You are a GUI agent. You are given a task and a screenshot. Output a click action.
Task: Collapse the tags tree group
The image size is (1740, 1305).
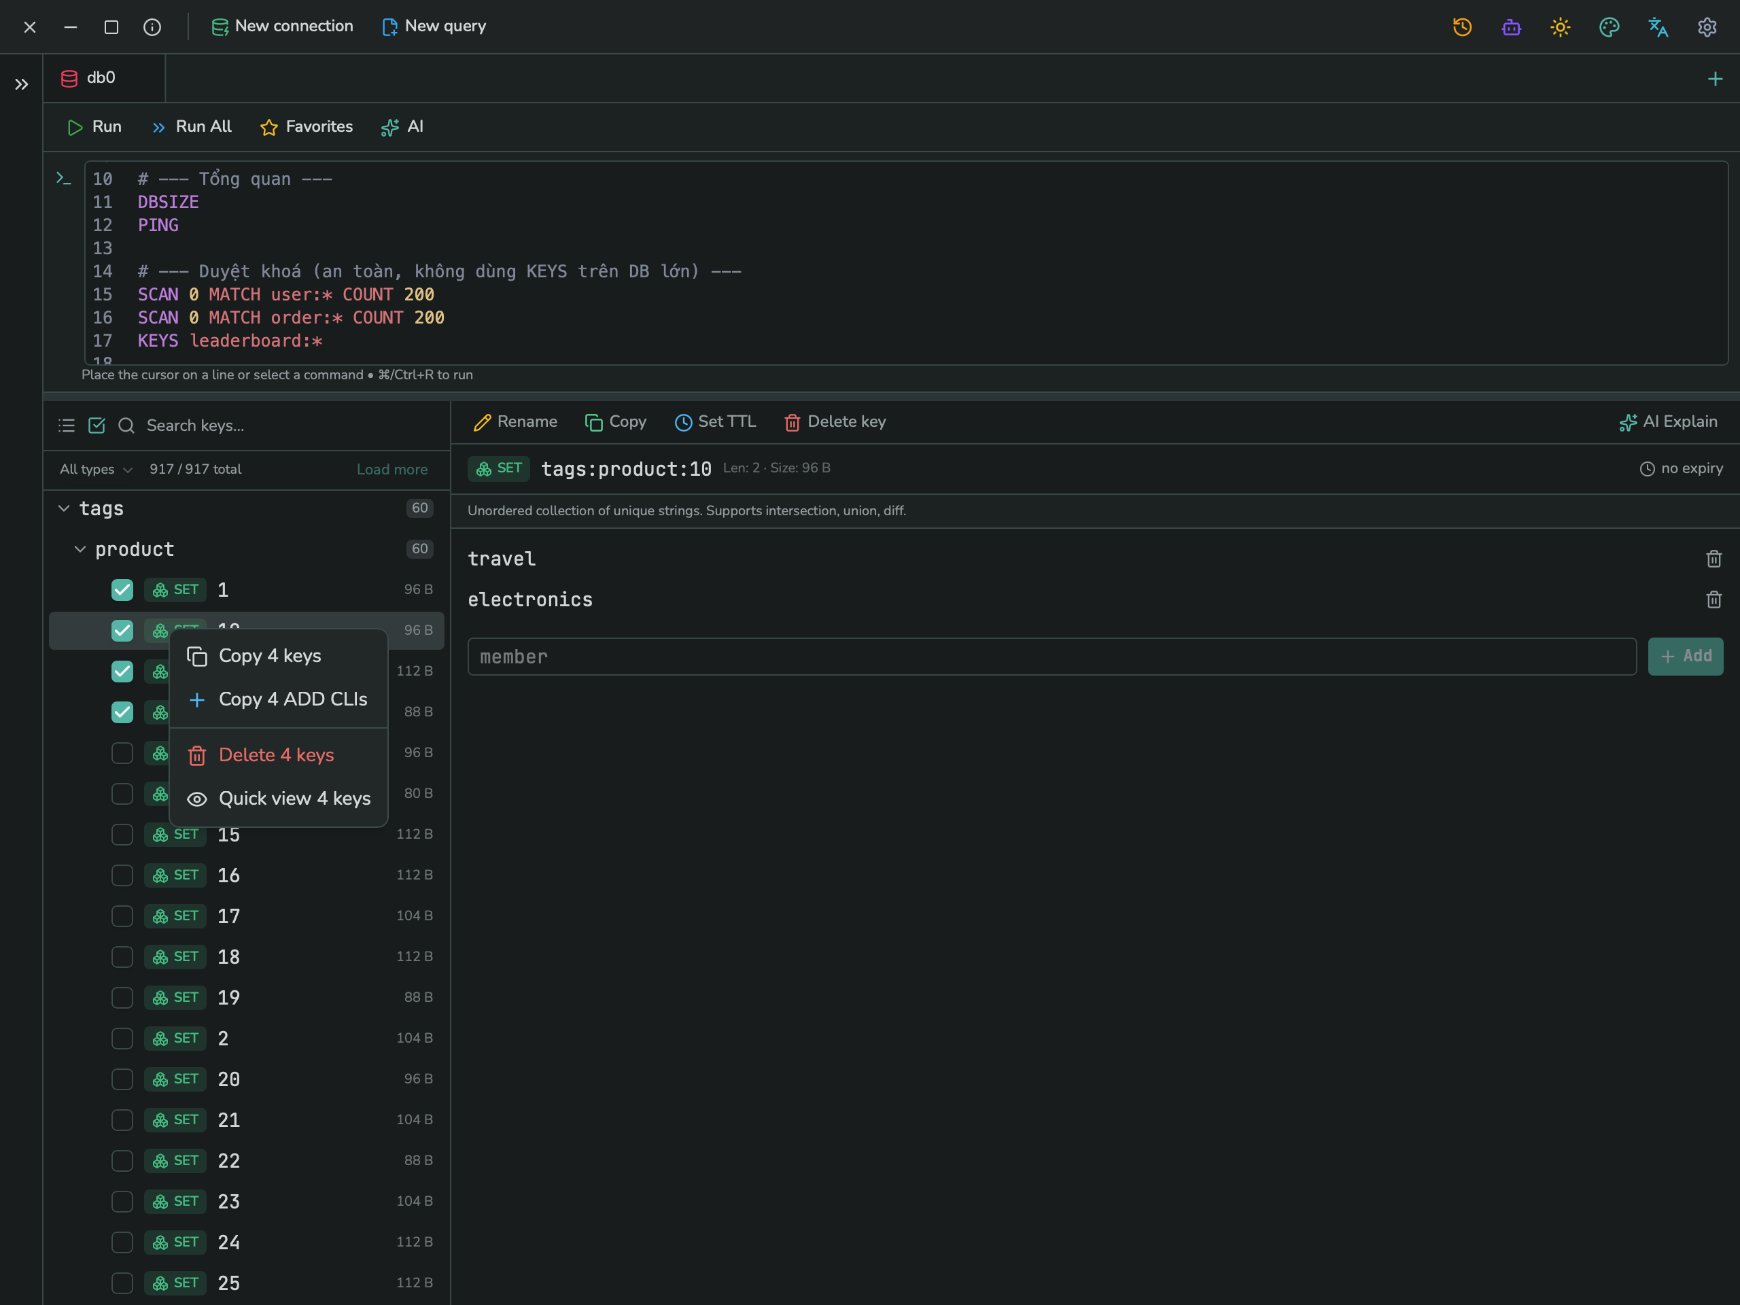[64, 508]
